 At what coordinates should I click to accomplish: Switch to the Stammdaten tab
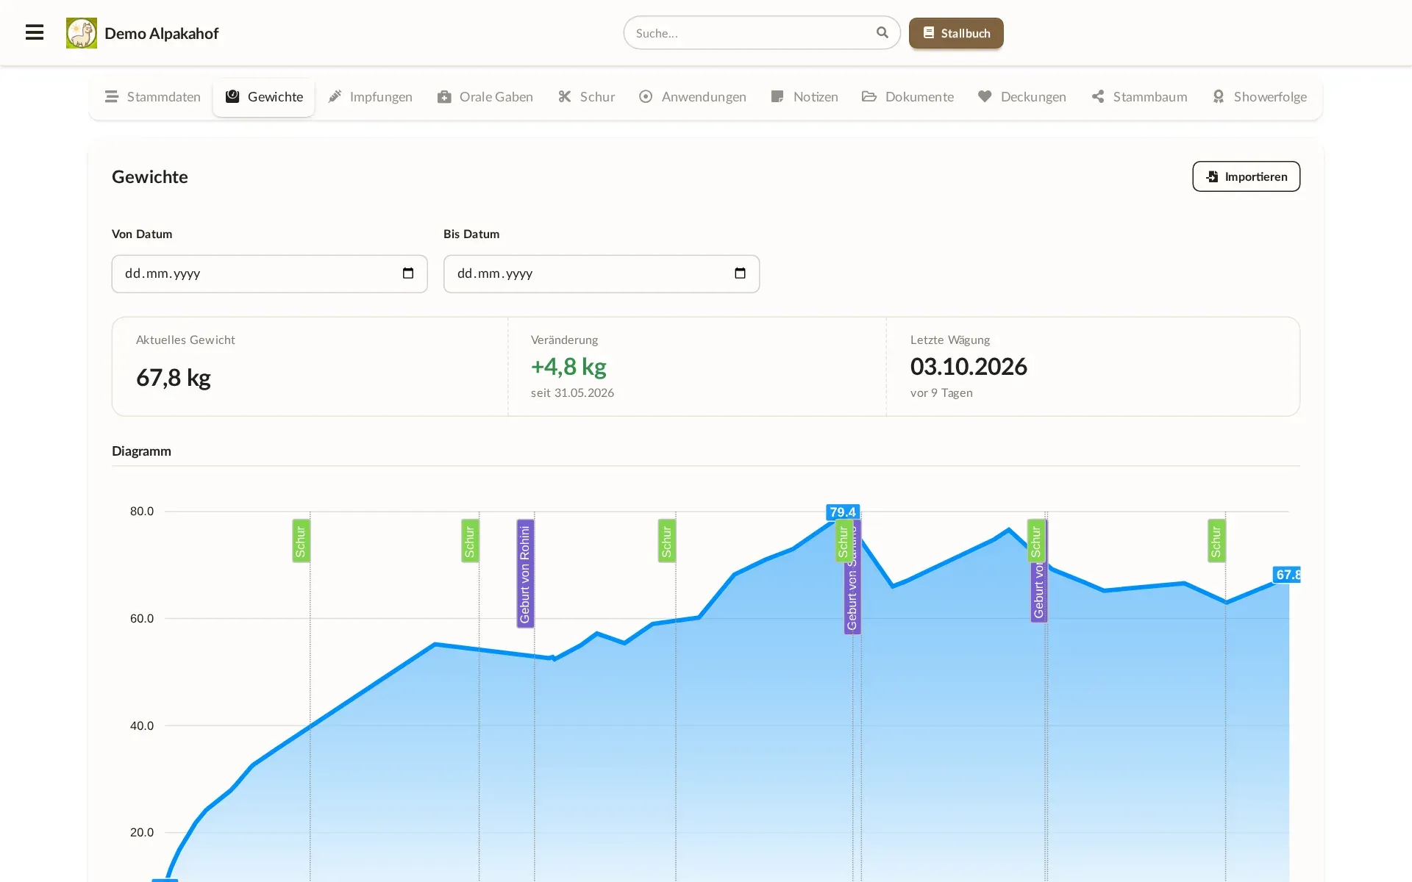[x=153, y=97]
